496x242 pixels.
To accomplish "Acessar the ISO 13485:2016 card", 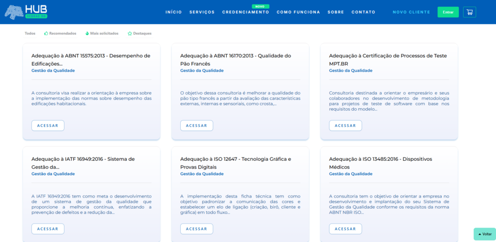I will [345, 229].
